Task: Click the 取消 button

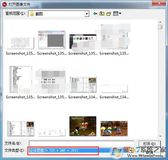Action: 149,152
